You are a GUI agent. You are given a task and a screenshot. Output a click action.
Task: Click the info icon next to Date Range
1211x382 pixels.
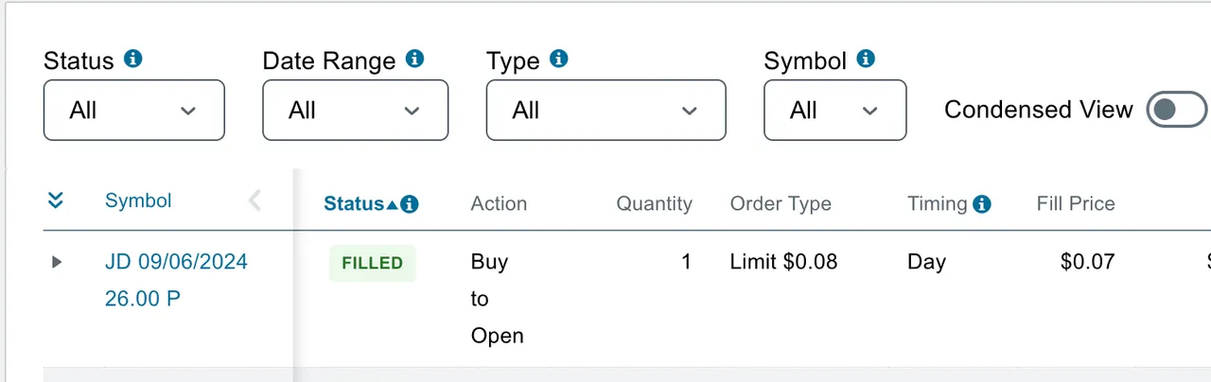coord(414,60)
